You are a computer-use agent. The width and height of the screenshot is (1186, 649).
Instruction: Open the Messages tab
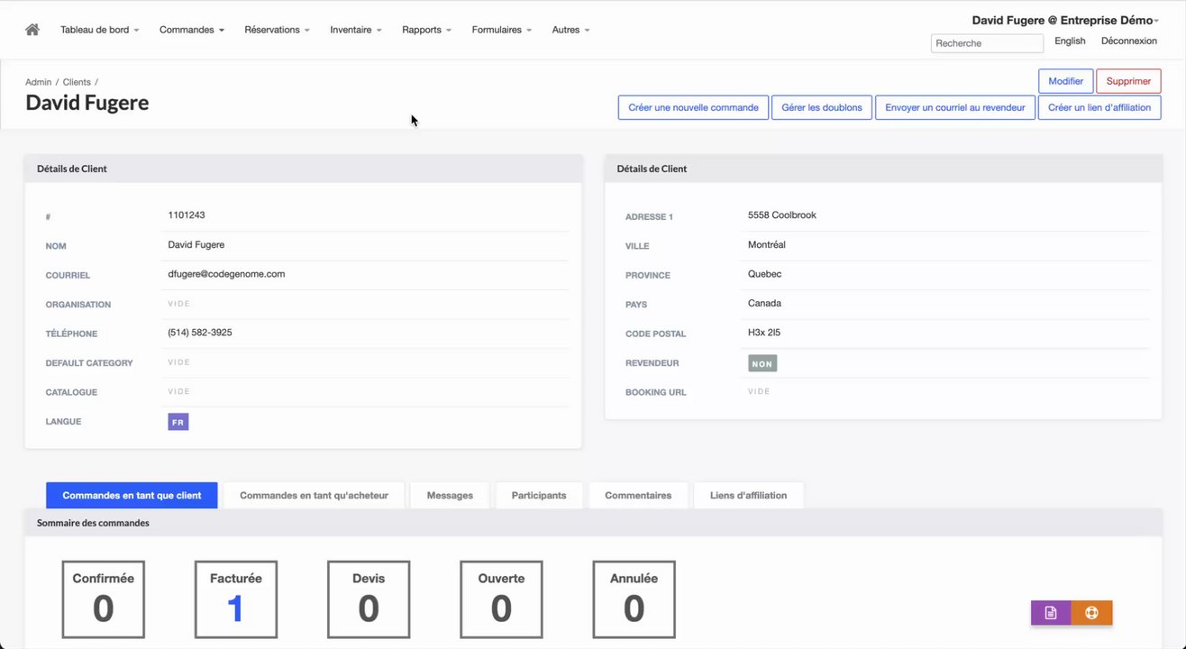click(450, 495)
